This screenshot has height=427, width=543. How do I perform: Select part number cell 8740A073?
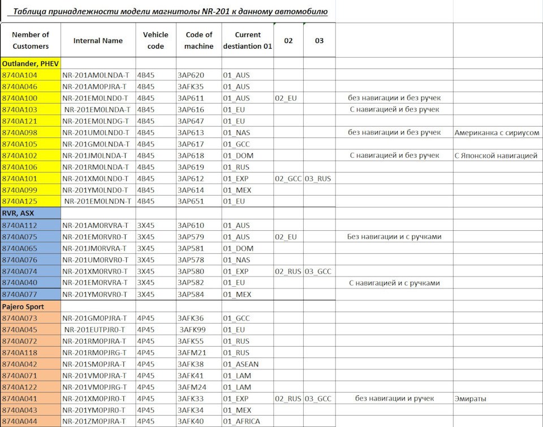click(31, 318)
